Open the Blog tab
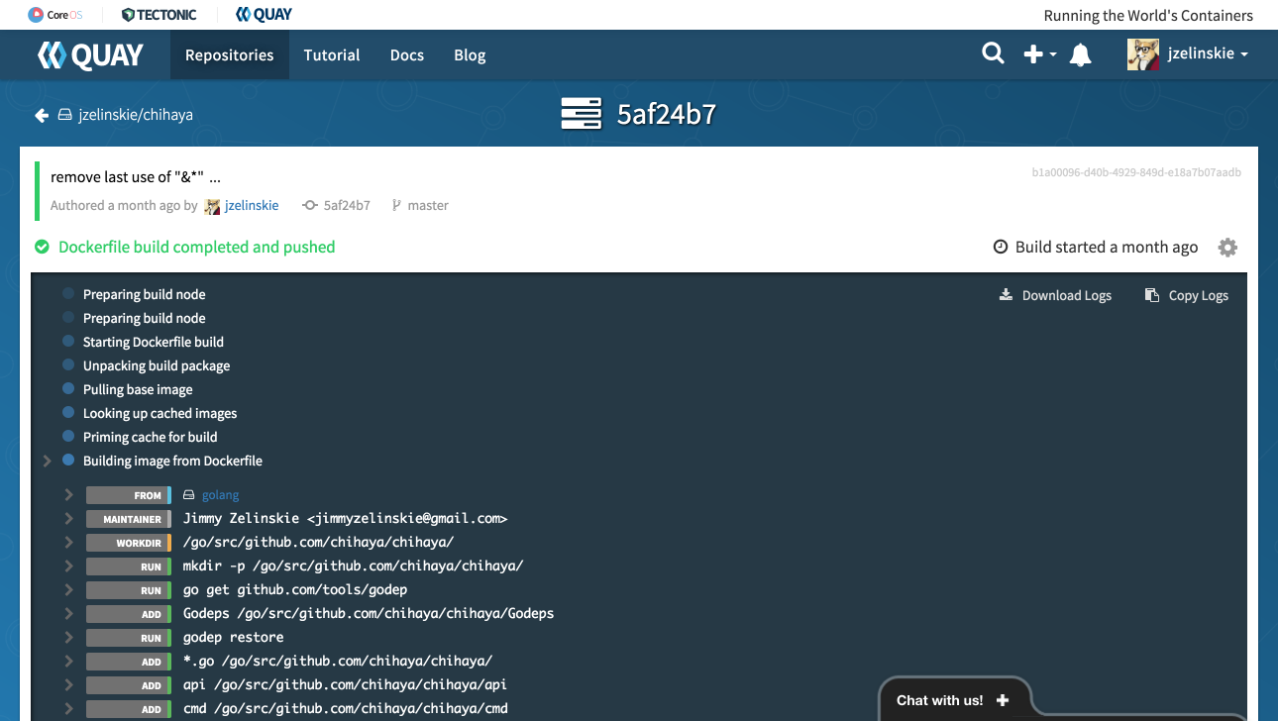 (470, 54)
